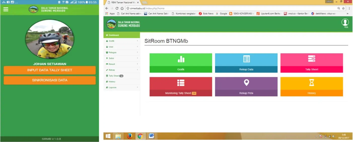Open the Monitoring Tally Sheet list icon
The width and height of the screenshot is (353, 142).
tap(181, 83)
